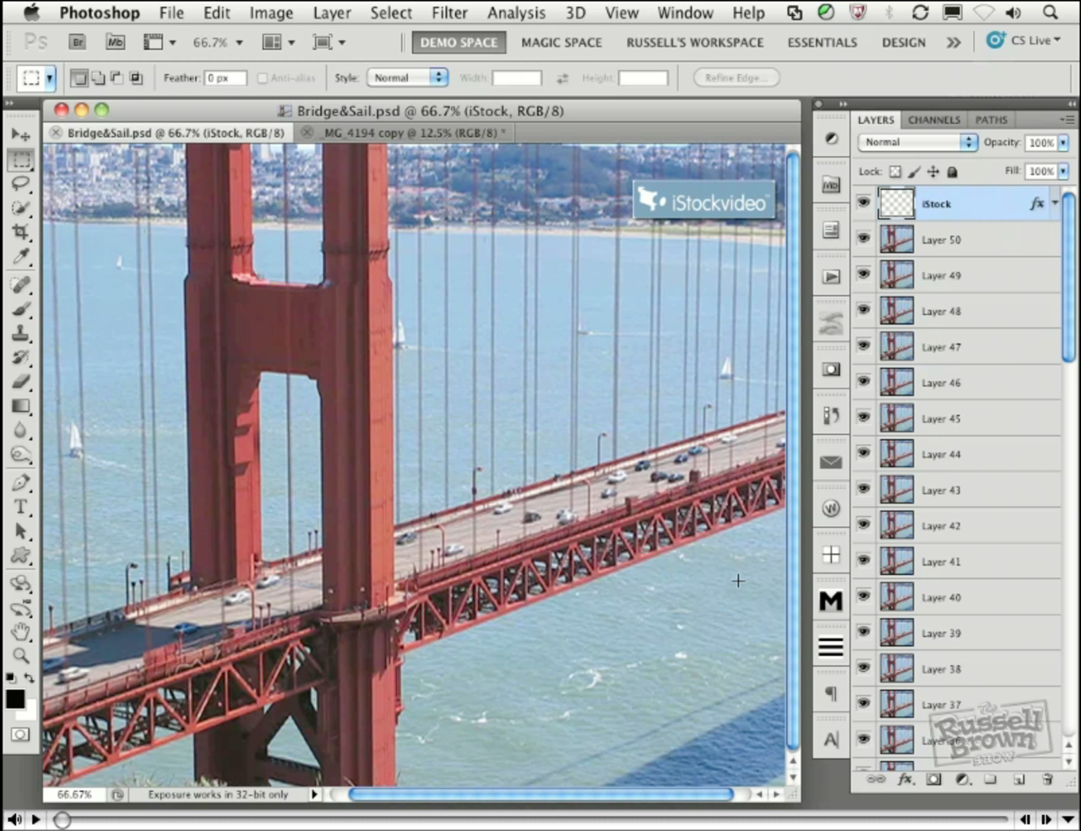Open the blending mode Normal dropdown
This screenshot has width=1081, height=831.
[x=917, y=143]
